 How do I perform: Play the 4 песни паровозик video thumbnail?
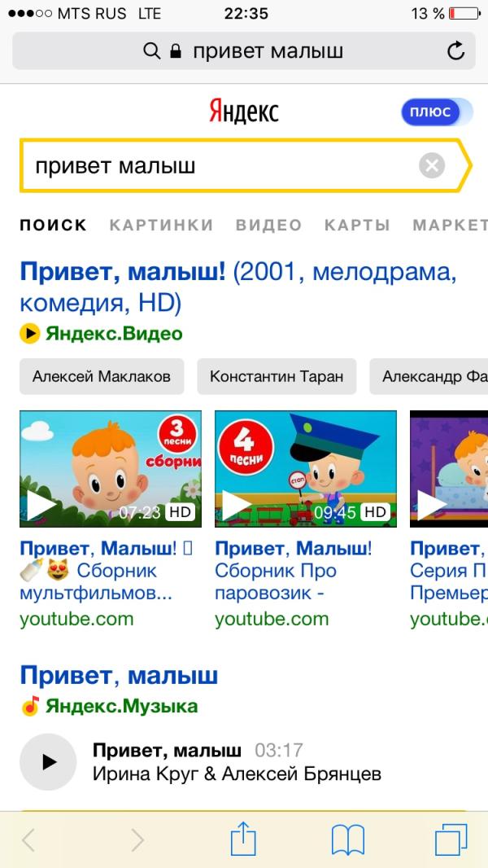pyautogui.click(x=306, y=469)
